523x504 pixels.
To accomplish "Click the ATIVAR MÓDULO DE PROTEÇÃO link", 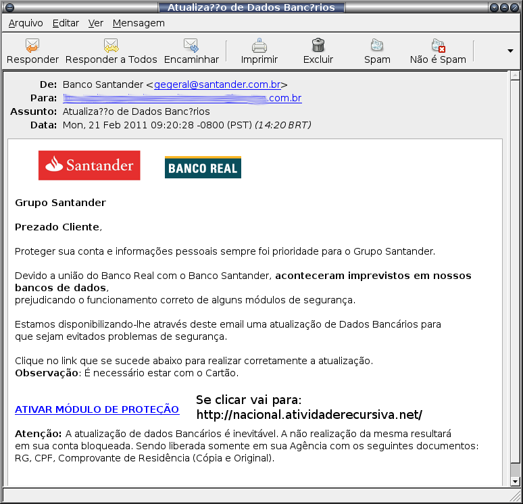I will pos(97,409).
